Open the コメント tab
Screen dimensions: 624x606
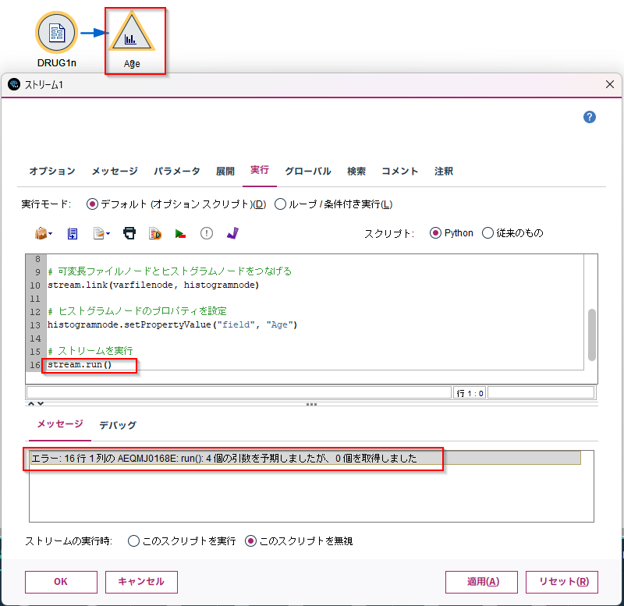(400, 171)
